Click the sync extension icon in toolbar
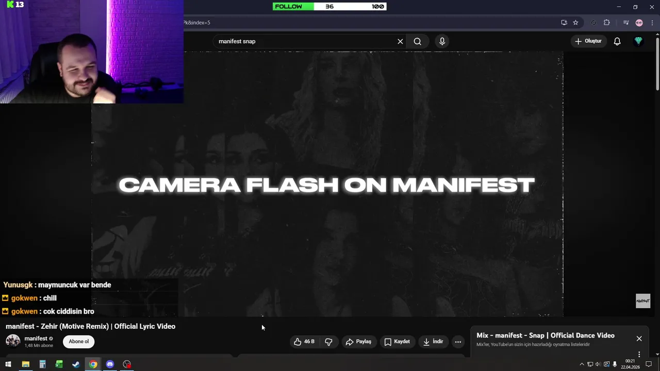This screenshot has width=660, height=371. tap(593, 23)
